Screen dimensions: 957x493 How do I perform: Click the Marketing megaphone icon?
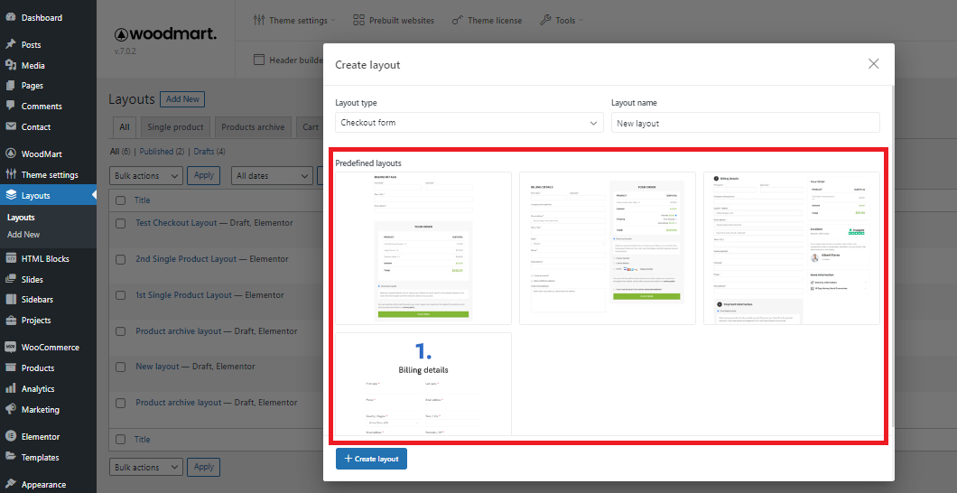tap(10, 409)
